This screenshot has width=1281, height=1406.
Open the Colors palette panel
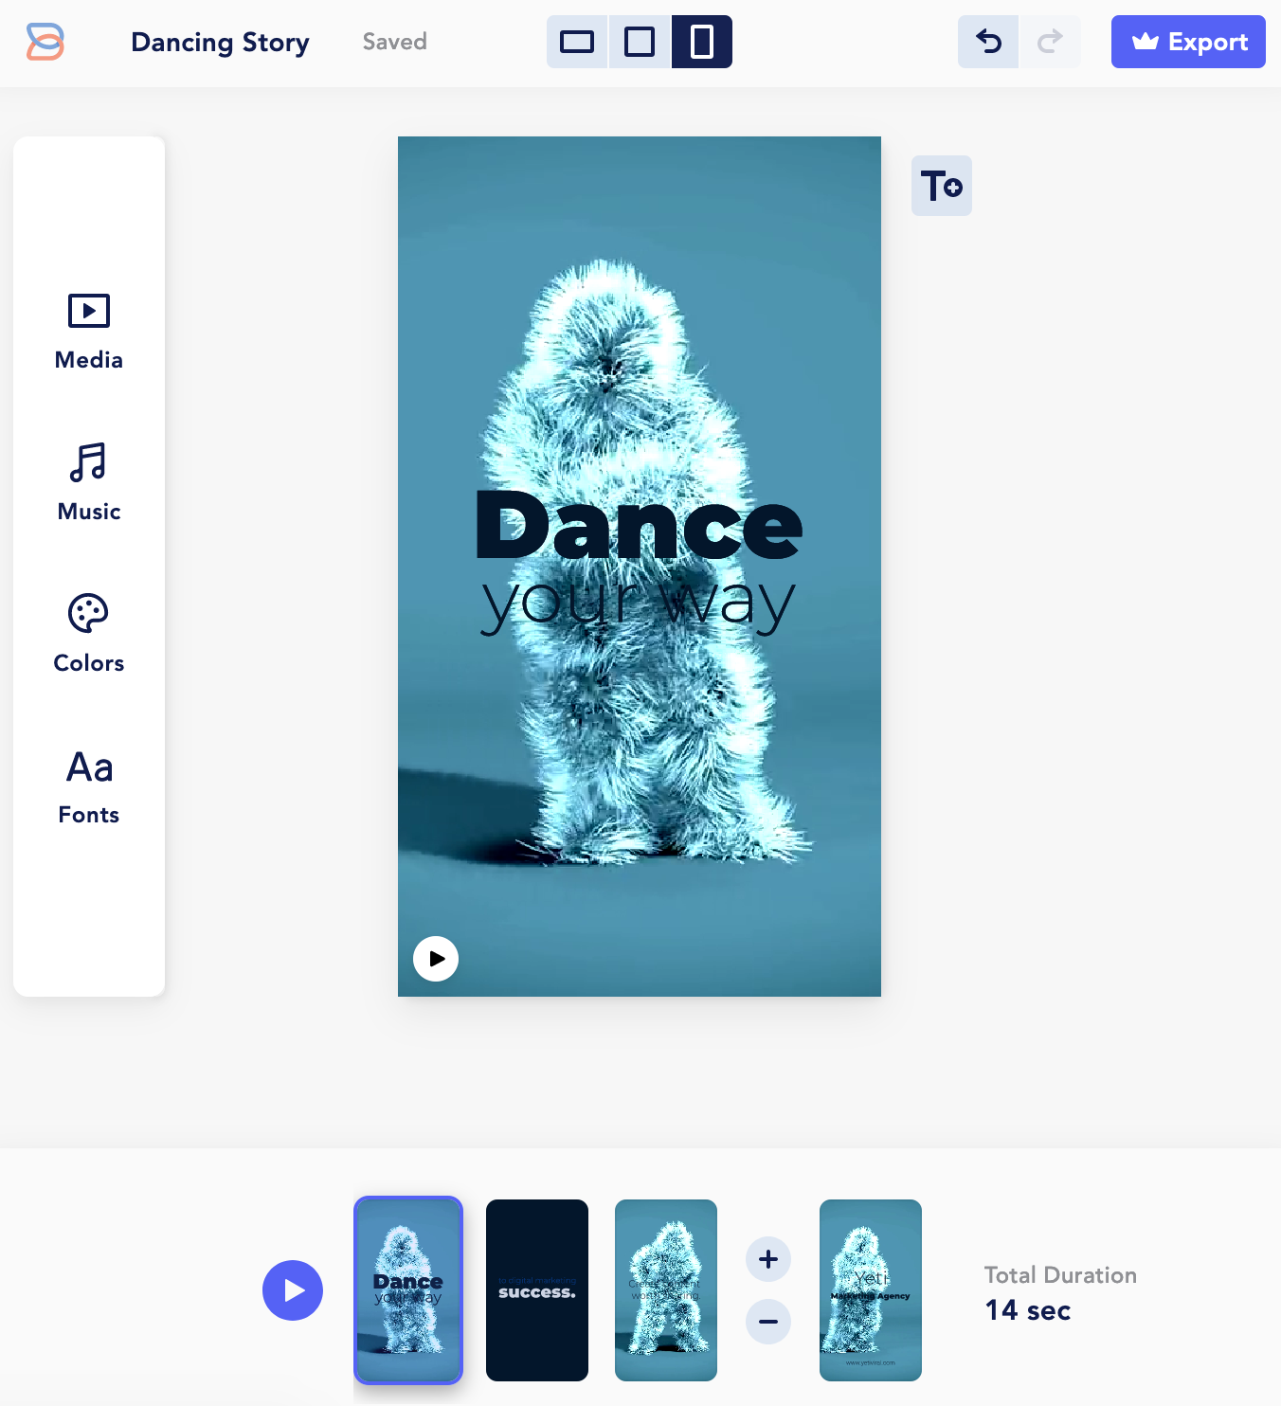[89, 635]
